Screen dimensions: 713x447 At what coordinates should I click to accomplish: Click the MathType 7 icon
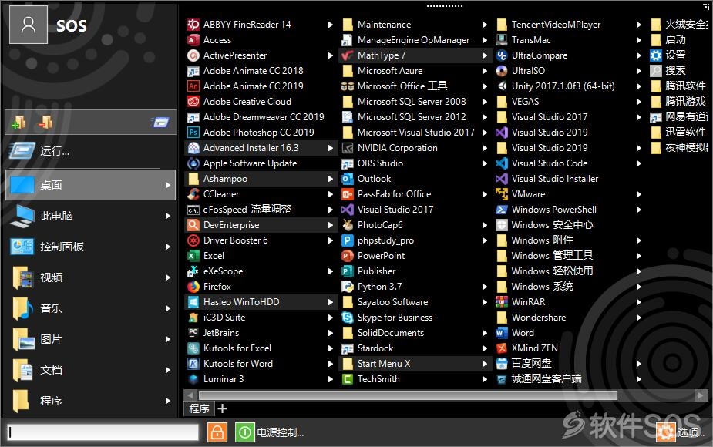click(348, 55)
